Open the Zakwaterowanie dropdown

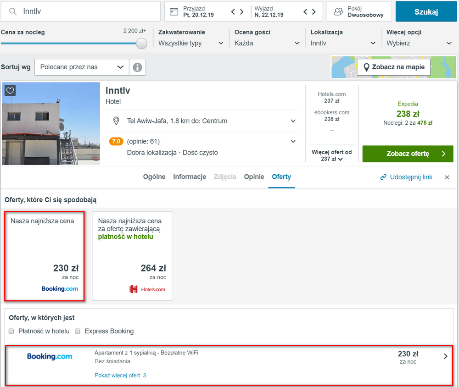[191, 43]
